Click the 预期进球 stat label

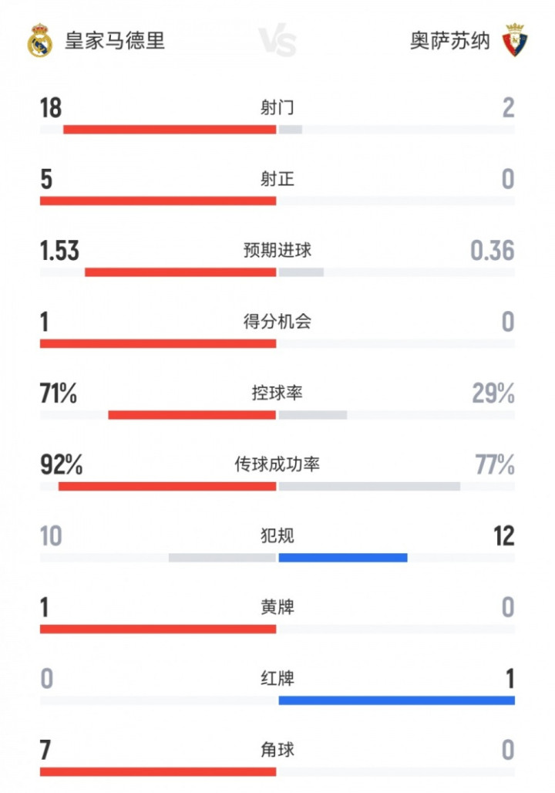pos(277,251)
